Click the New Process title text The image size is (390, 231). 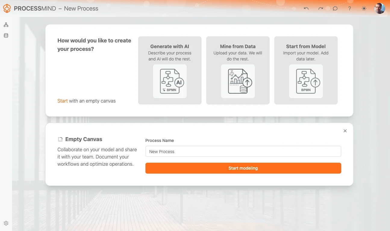tap(81, 8)
